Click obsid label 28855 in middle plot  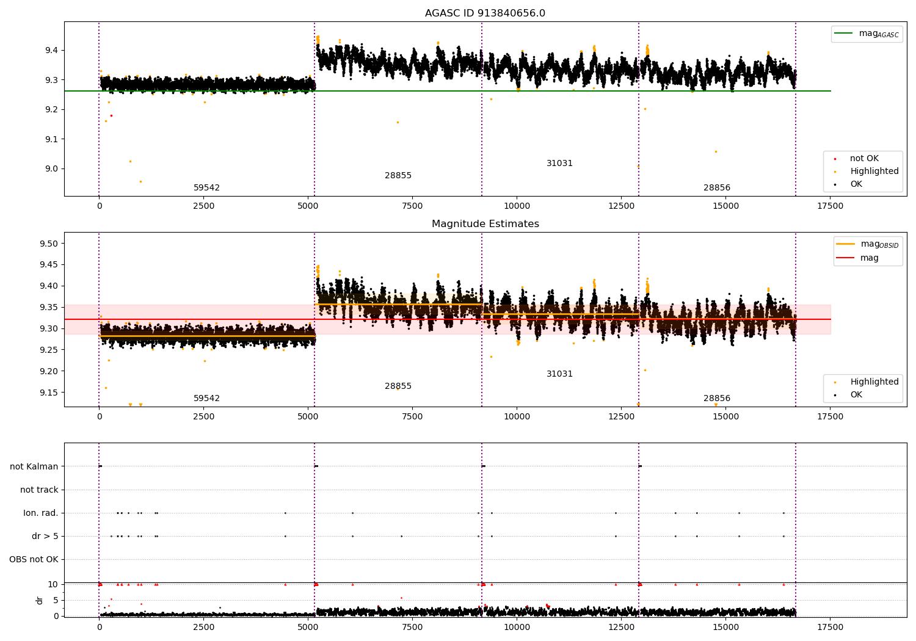(x=398, y=386)
